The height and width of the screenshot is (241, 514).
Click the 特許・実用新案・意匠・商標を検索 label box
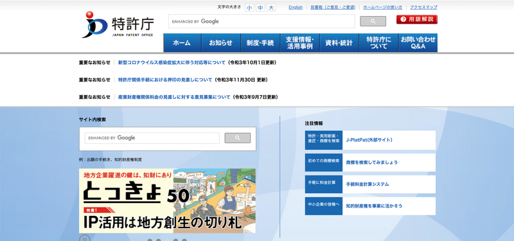324,140
